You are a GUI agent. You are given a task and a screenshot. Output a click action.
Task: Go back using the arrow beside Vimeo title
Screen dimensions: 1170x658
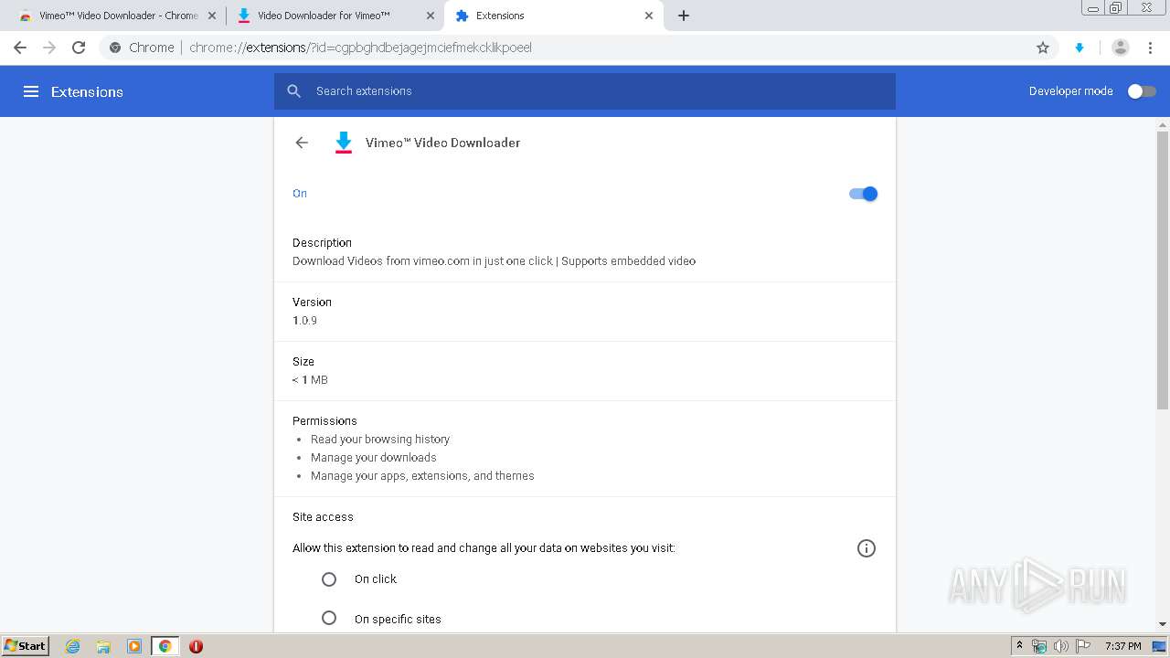point(302,143)
